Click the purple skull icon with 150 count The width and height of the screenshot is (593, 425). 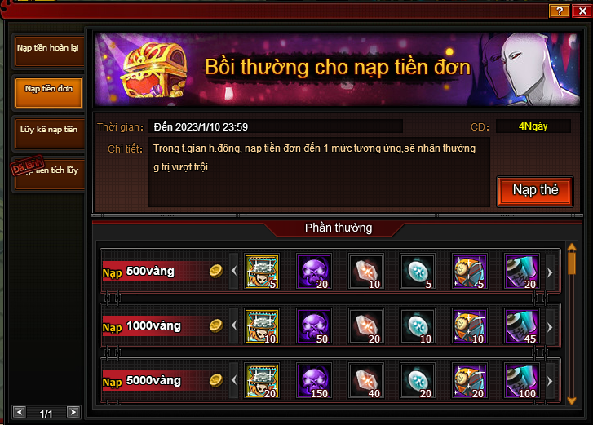pos(314,380)
